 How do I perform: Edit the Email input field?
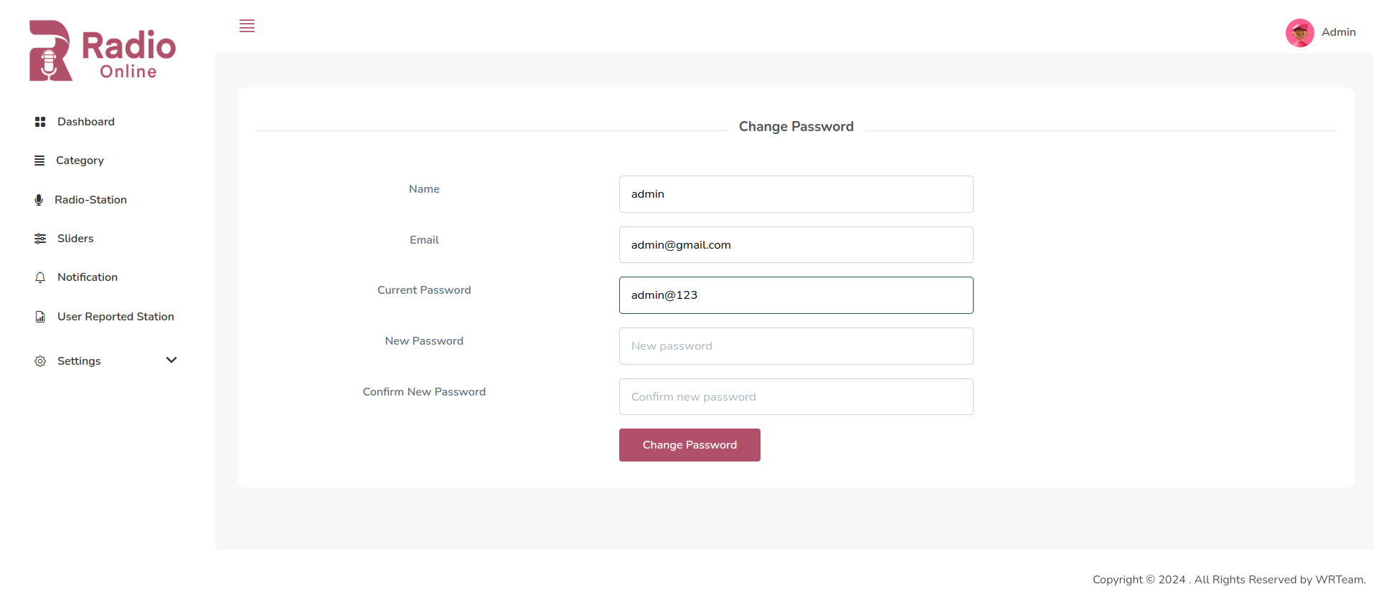point(796,245)
